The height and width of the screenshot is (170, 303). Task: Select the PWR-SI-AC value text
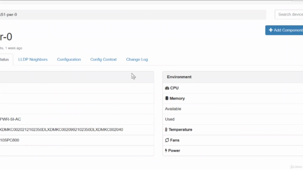[10, 119]
